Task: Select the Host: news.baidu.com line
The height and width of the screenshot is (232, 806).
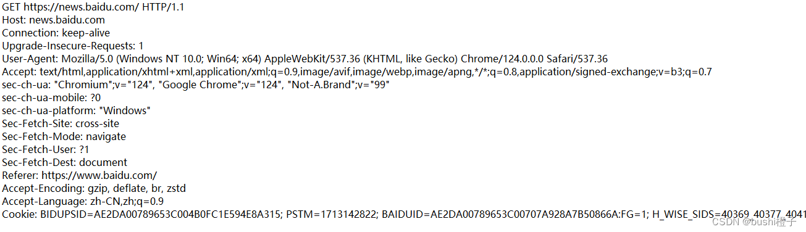Action: pyautogui.click(x=53, y=20)
